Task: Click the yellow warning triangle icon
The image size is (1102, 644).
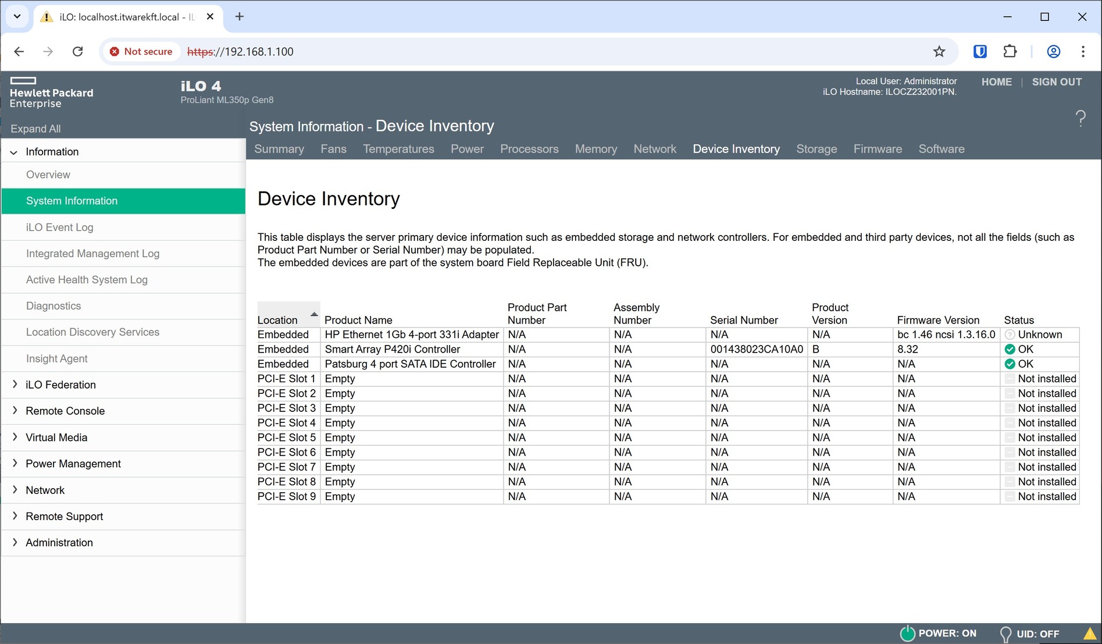Action: coord(1090,634)
